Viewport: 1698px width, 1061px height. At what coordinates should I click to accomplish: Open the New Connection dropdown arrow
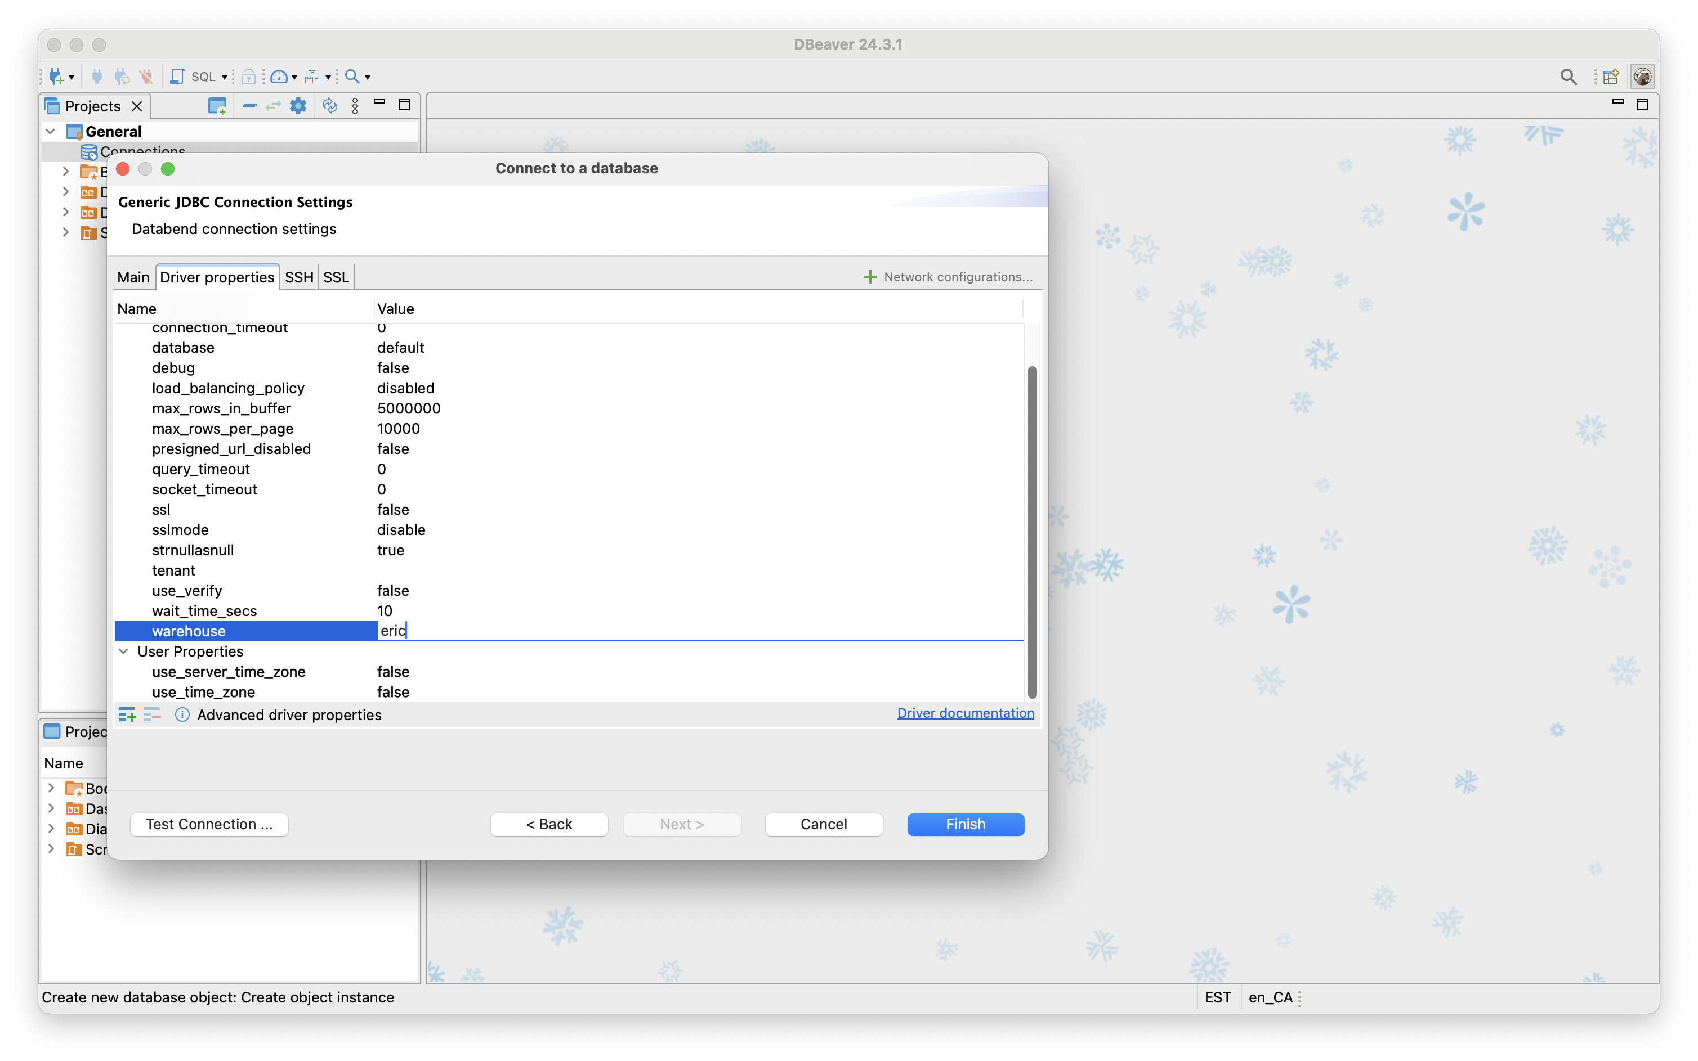(72, 77)
